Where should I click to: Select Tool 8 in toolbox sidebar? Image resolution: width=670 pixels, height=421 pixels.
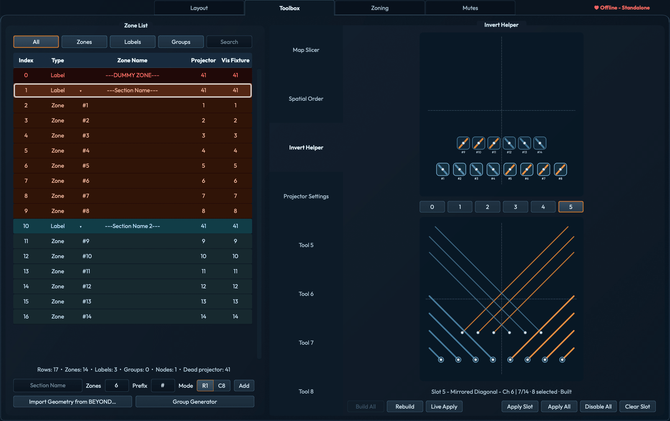coord(306,392)
